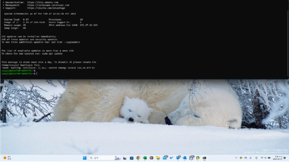Switch to the terminal taskbar icon

[x=204, y=158]
